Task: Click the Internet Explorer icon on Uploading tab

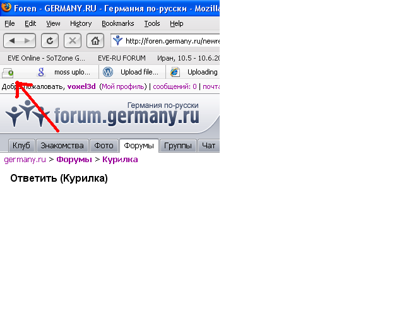Action: tap(175, 72)
